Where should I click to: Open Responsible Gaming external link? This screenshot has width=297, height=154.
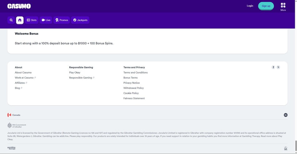coord(82,78)
